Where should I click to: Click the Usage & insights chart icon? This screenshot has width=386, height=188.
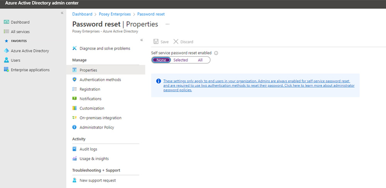click(74, 158)
